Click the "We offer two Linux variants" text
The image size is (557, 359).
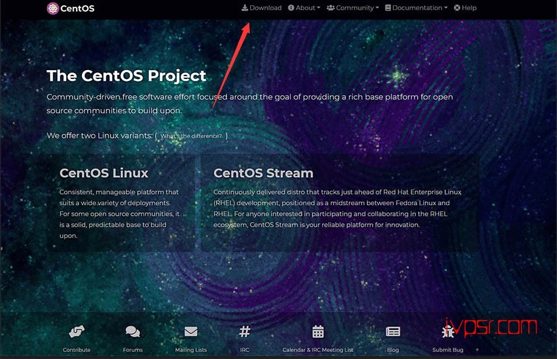pos(99,136)
